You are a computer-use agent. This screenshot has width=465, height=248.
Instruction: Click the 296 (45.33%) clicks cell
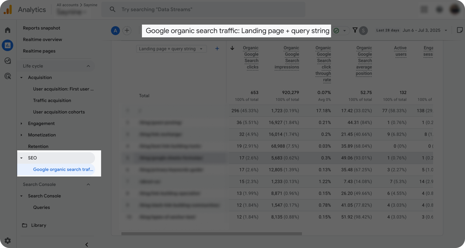coord(245,111)
